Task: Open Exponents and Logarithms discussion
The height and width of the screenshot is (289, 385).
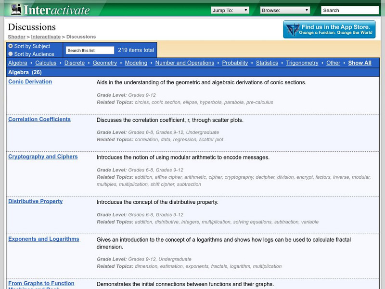Action: click(44, 239)
